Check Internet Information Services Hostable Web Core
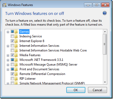 12,50
